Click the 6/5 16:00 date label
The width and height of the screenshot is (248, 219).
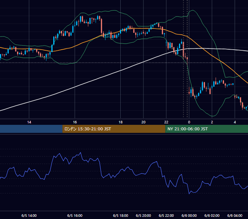coord(75,216)
